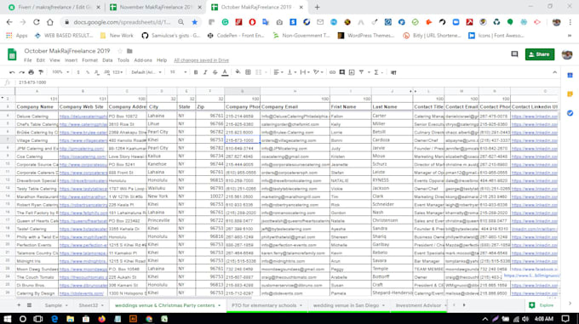This screenshot has width=579, height=324.
Task: Open the font family dropdown
Action: click(x=146, y=72)
